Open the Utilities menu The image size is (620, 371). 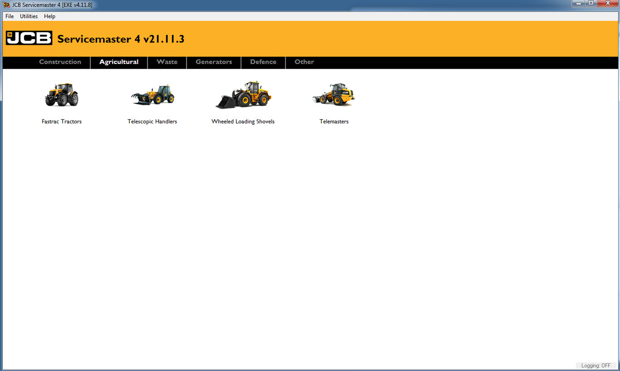pyautogui.click(x=29, y=16)
